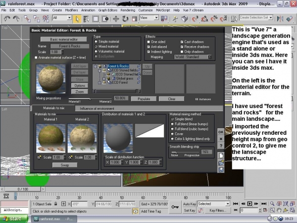Activate the Select and Rotate tool
Screen dimensions: 297x223
[x=125, y=19]
